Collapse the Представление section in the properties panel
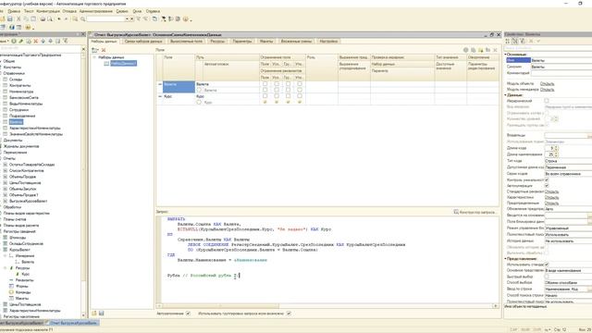The width and height of the screenshot is (592, 333). [x=506, y=259]
